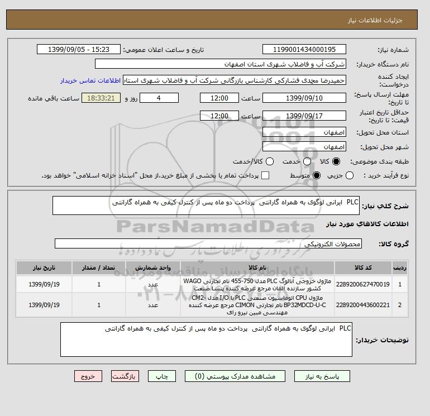
Task: Click the پاسخ به نیاز button
Action: tap(322, 376)
